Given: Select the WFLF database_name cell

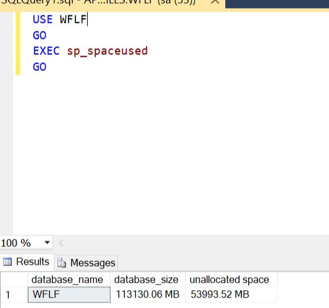Looking at the screenshot, I should pyautogui.click(x=69, y=294).
